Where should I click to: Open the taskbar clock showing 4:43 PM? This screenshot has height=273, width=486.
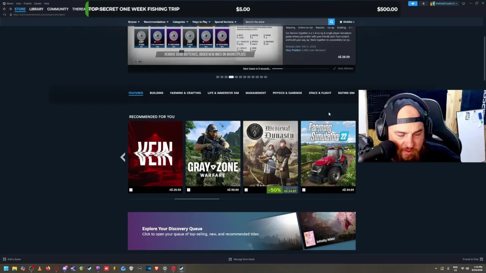tap(477, 268)
